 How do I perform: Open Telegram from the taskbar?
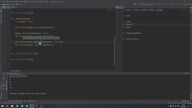[x=17, y=106]
